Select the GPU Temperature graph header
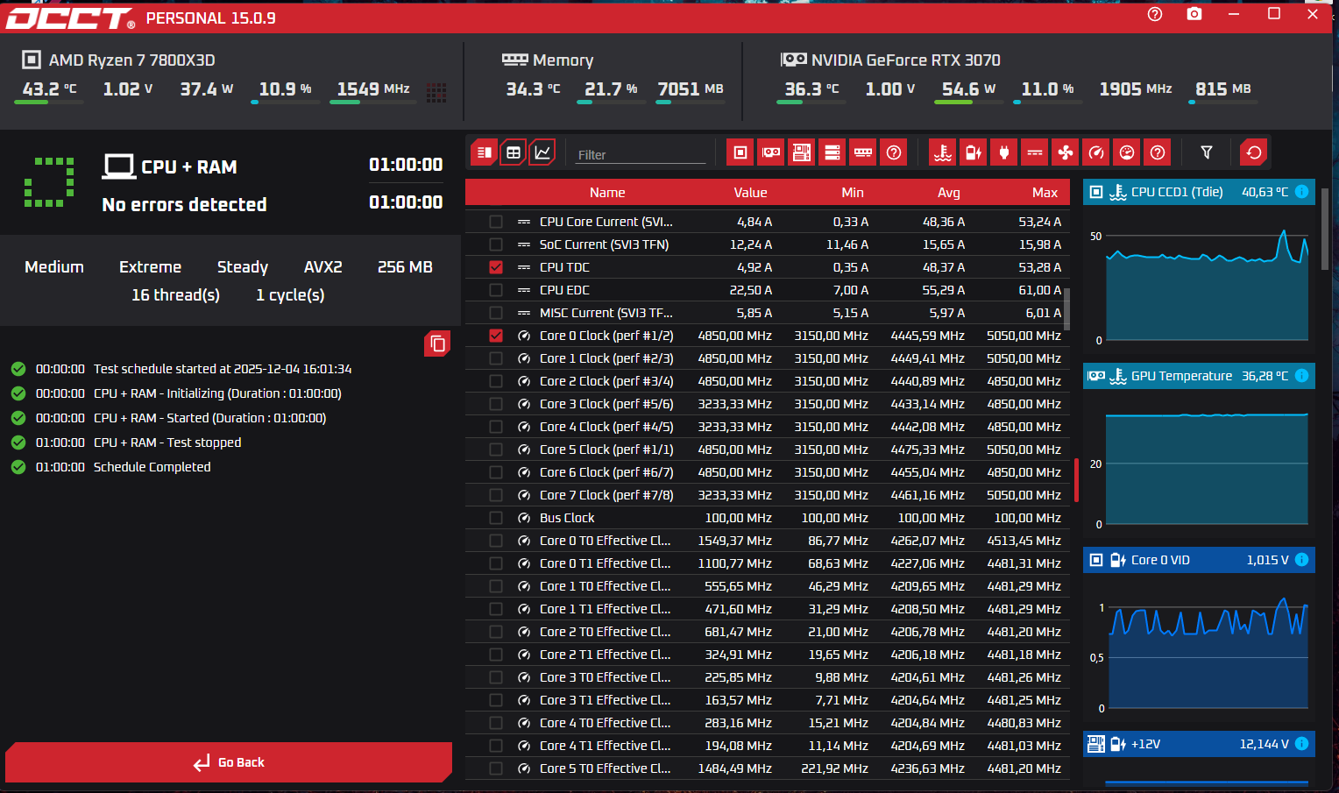 1199,376
